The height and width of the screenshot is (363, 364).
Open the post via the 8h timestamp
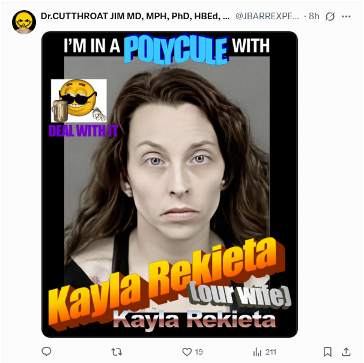coord(314,16)
